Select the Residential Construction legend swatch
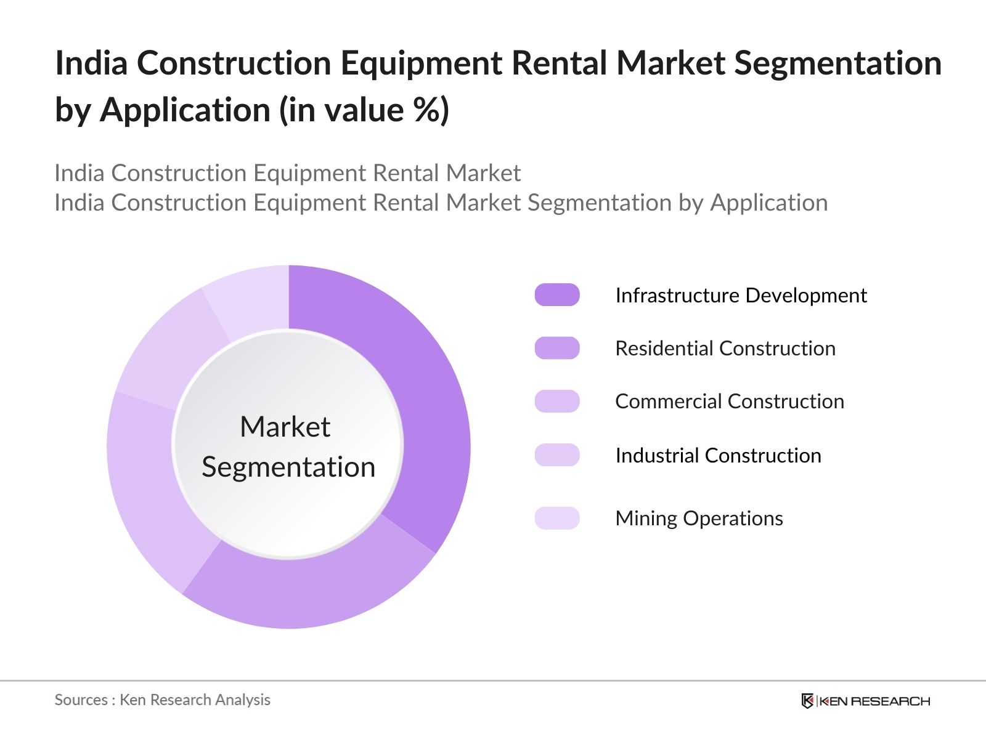This screenshot has height=739, width=986. coord(558,349)
